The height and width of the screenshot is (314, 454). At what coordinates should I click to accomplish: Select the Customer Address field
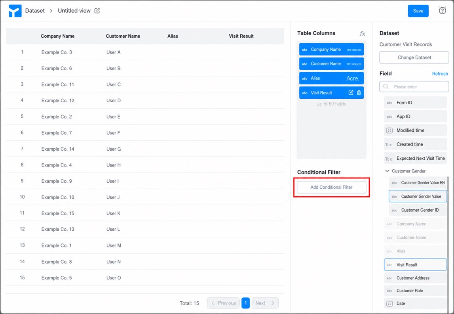tap(415, 278)
